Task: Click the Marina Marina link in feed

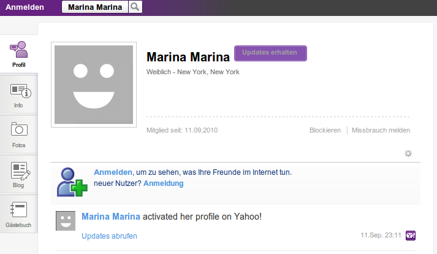Action: tap(111, 217)
